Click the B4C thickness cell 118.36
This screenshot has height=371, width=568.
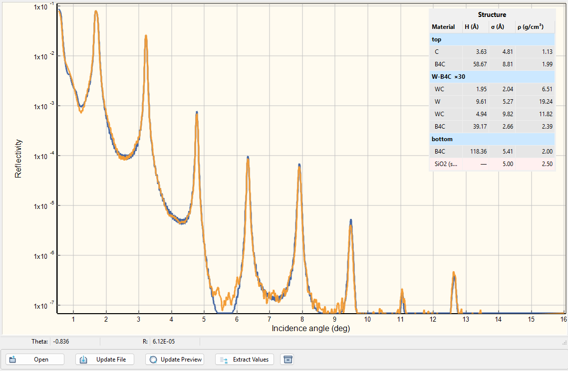point(477,152)
